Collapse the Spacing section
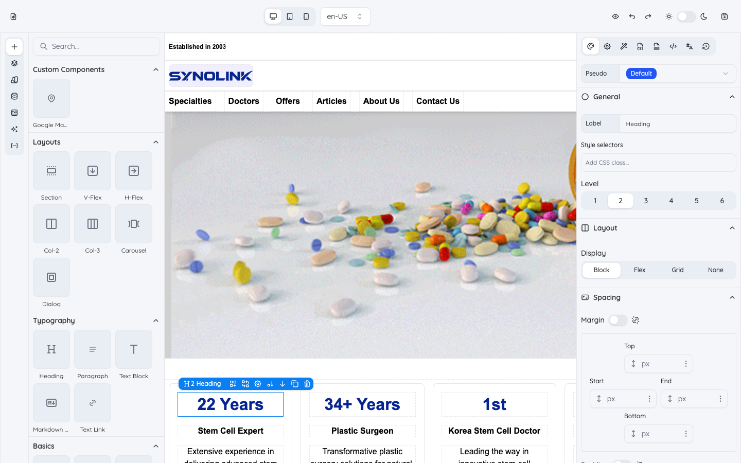Viewport: 741px width, 463px height. 732,297
